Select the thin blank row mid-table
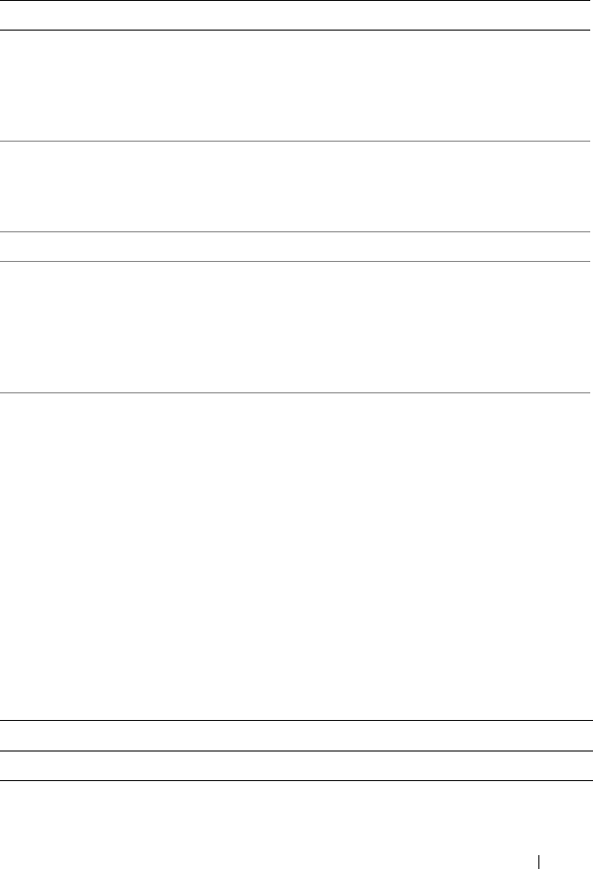The height and width of the screenshot is (869, 593). pyautogui.click(x=296, y=245)
